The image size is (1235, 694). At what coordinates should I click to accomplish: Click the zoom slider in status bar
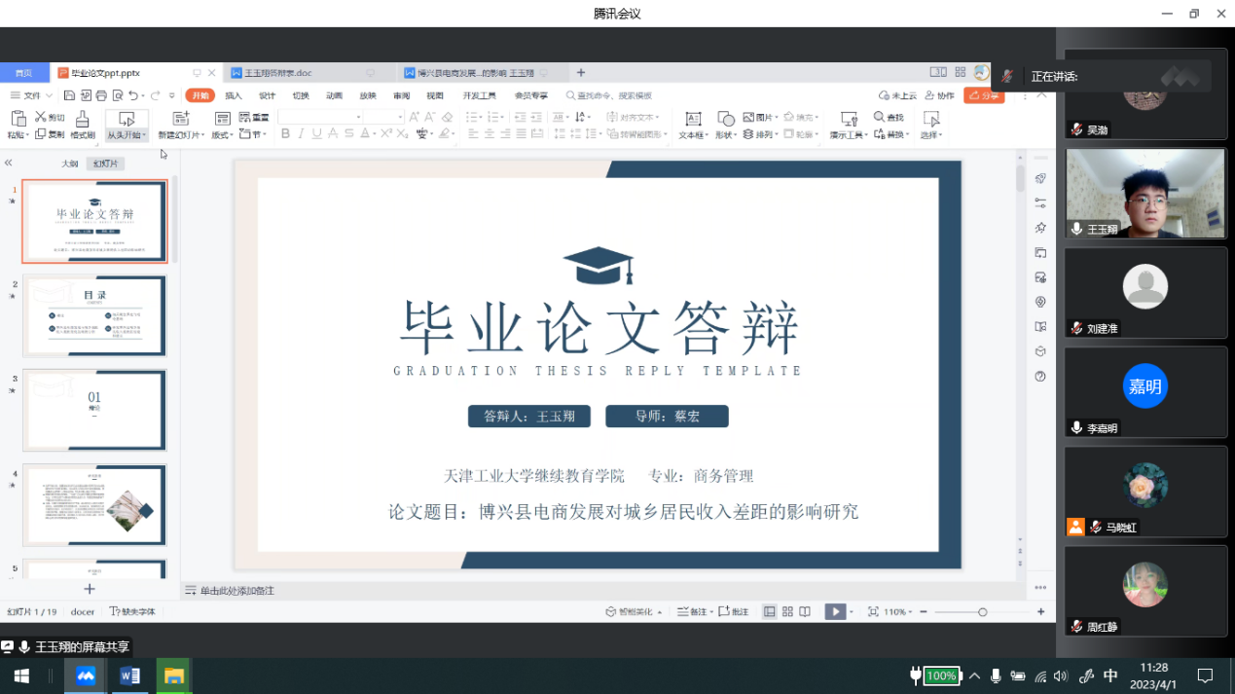coord(982,611)
